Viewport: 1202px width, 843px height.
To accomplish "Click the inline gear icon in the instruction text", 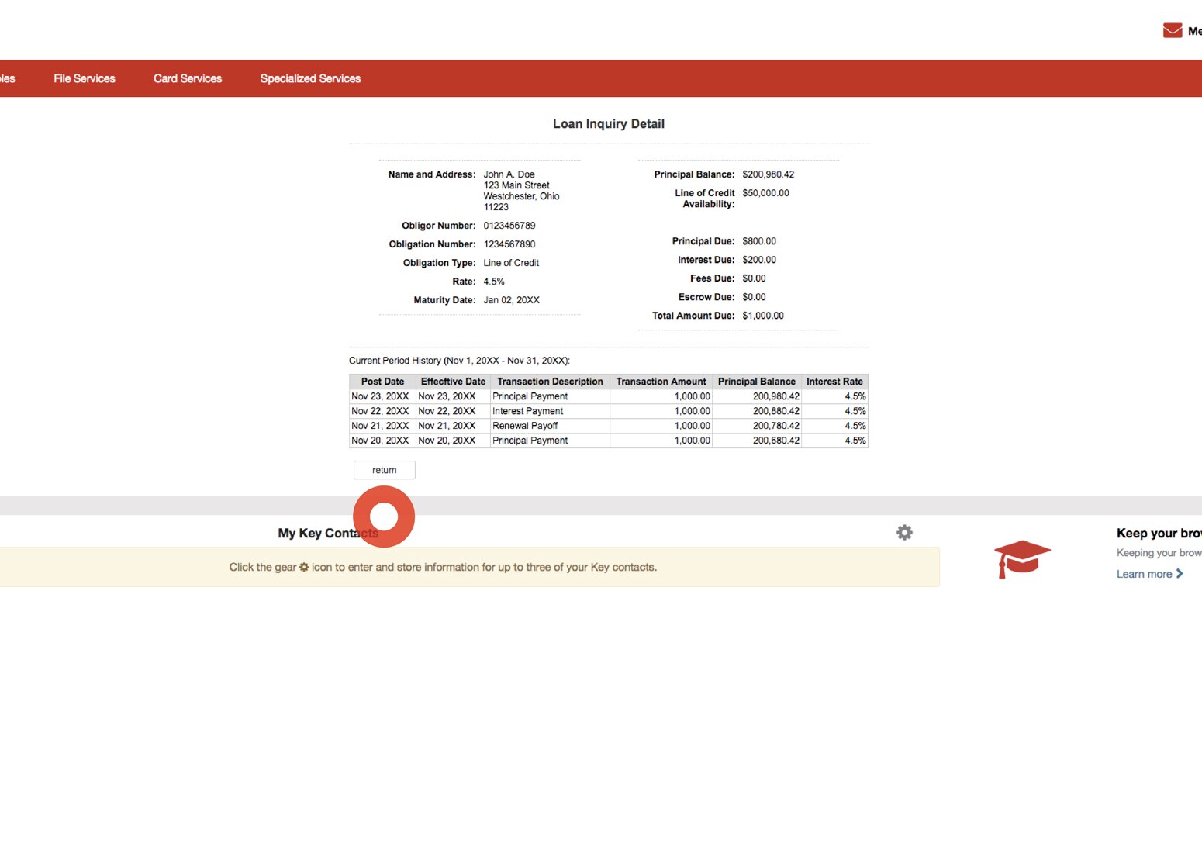I will click(x=303, y=567).
